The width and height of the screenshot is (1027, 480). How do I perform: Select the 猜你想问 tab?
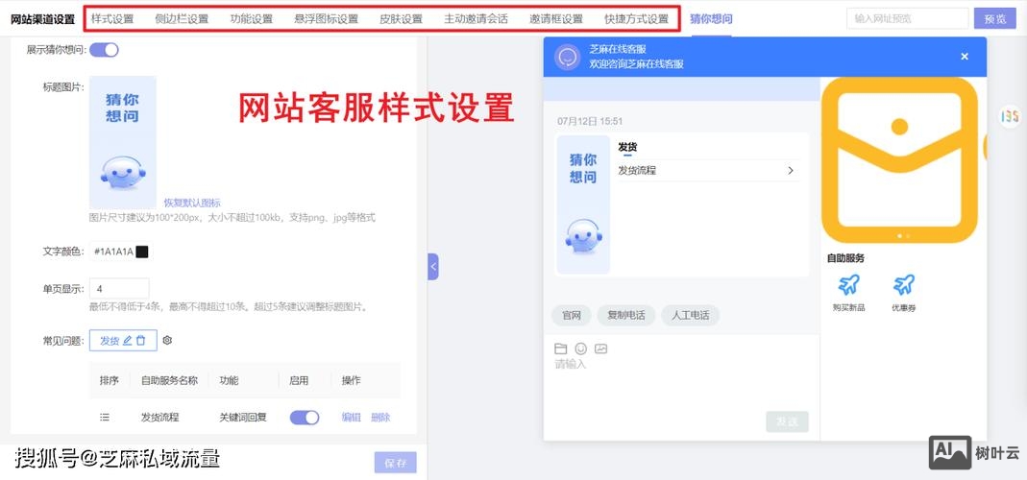pyautogui.click(x=711, y=19)
